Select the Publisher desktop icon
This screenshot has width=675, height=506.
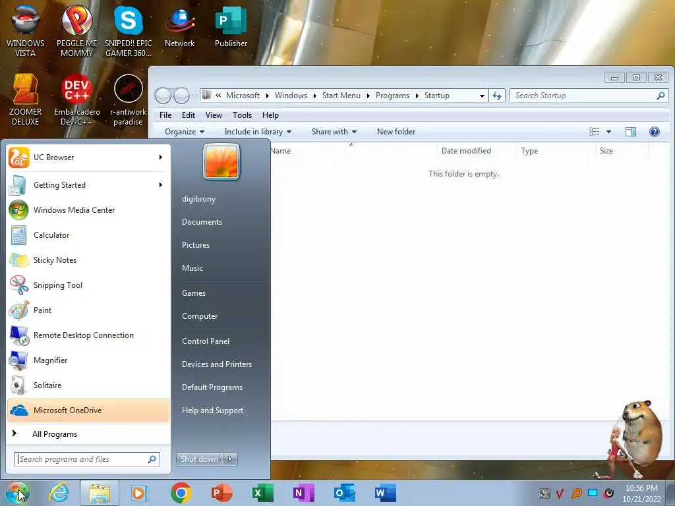(x=231, y=26)
